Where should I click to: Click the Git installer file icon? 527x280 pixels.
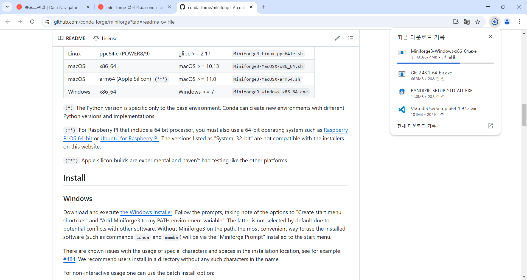point(402,74)
